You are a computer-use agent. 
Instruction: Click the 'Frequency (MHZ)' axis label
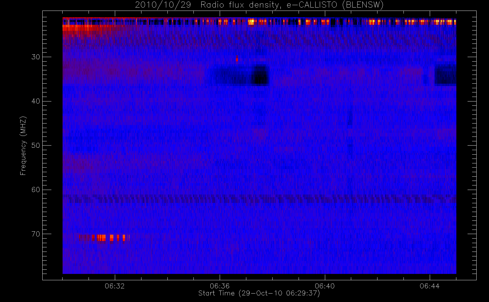point(23,146)
